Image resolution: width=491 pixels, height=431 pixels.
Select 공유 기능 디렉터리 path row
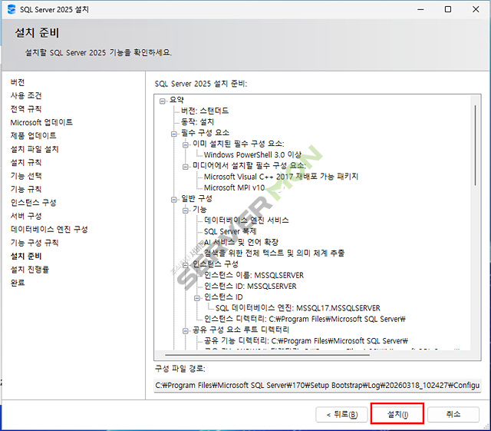306,340
